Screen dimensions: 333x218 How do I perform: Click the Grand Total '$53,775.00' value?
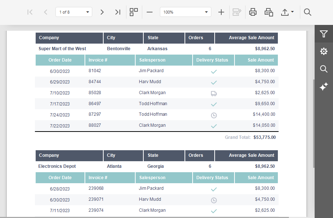(265, 137)
